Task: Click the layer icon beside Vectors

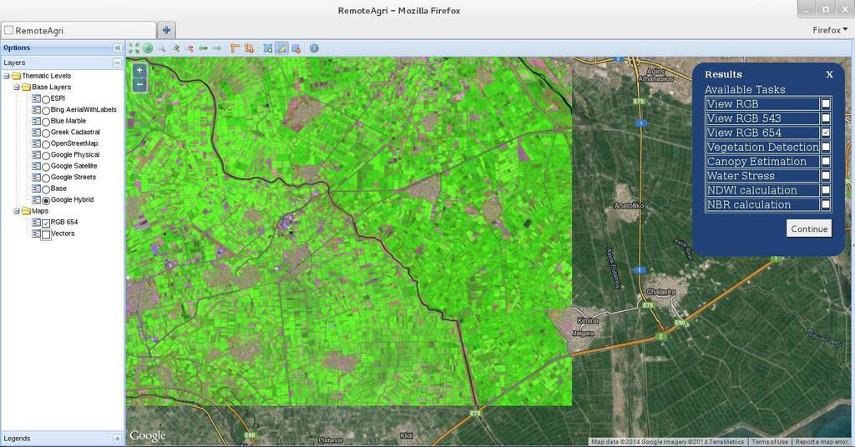Action: coord(36,234)
